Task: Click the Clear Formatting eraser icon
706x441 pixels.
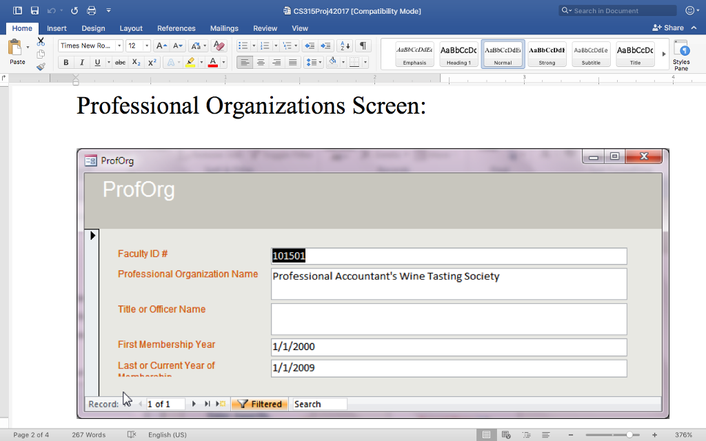Action: pos(219,46)
